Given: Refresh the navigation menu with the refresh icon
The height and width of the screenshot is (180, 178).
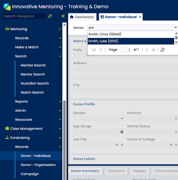Looking at the screenshot, I should coord(50,16).
